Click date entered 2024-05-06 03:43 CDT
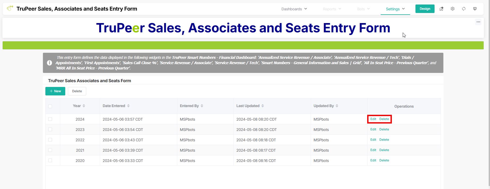Screen dimensions: 490x189 [x=123, y=140]
